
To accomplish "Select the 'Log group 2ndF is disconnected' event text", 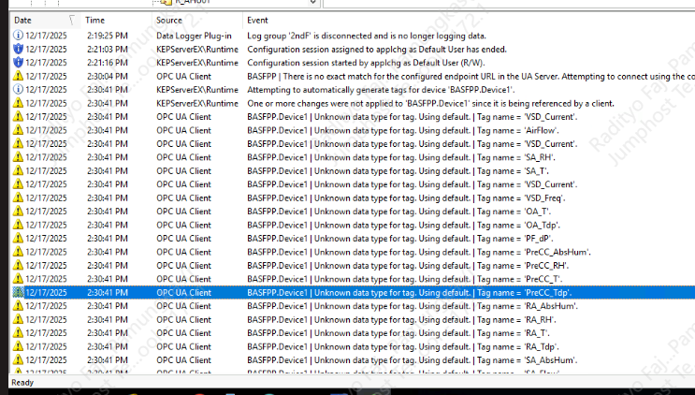I will point(367,36).
